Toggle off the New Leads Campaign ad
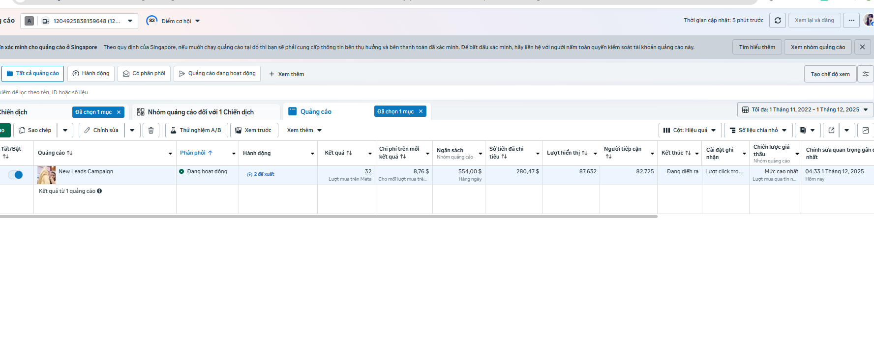This screenshot has width=874, height=349. click(x=15, y=175)
